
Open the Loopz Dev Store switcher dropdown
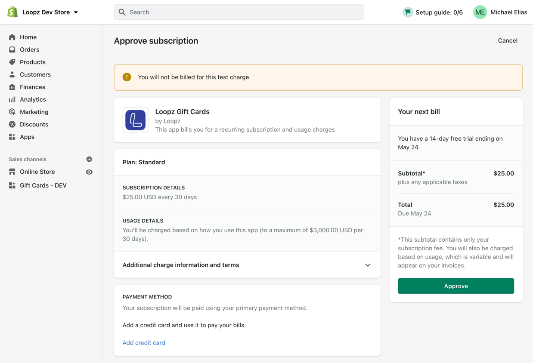click(50, 12)
